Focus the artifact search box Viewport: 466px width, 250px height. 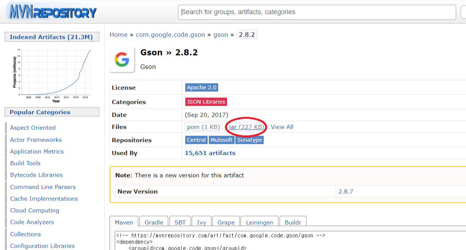point(317,12)
